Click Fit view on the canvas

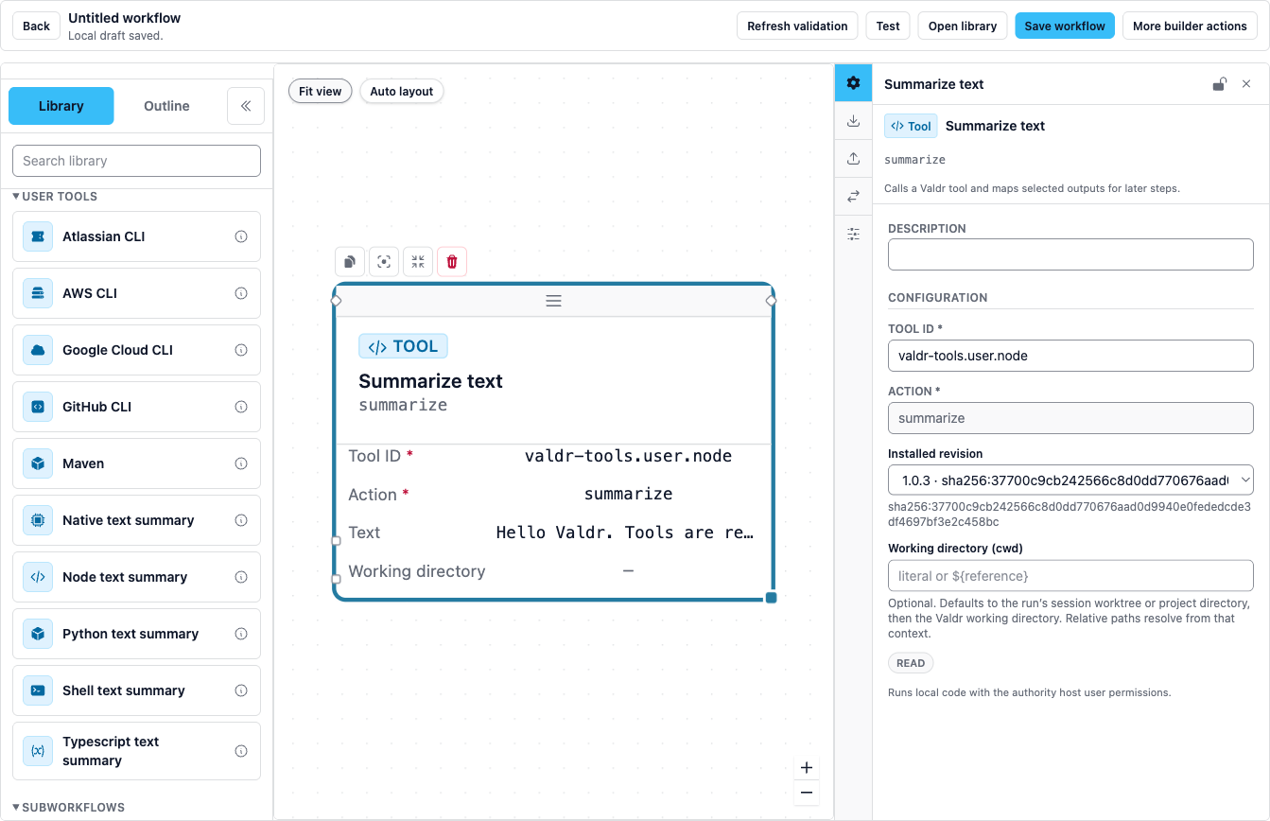click(x=321, y=92)
